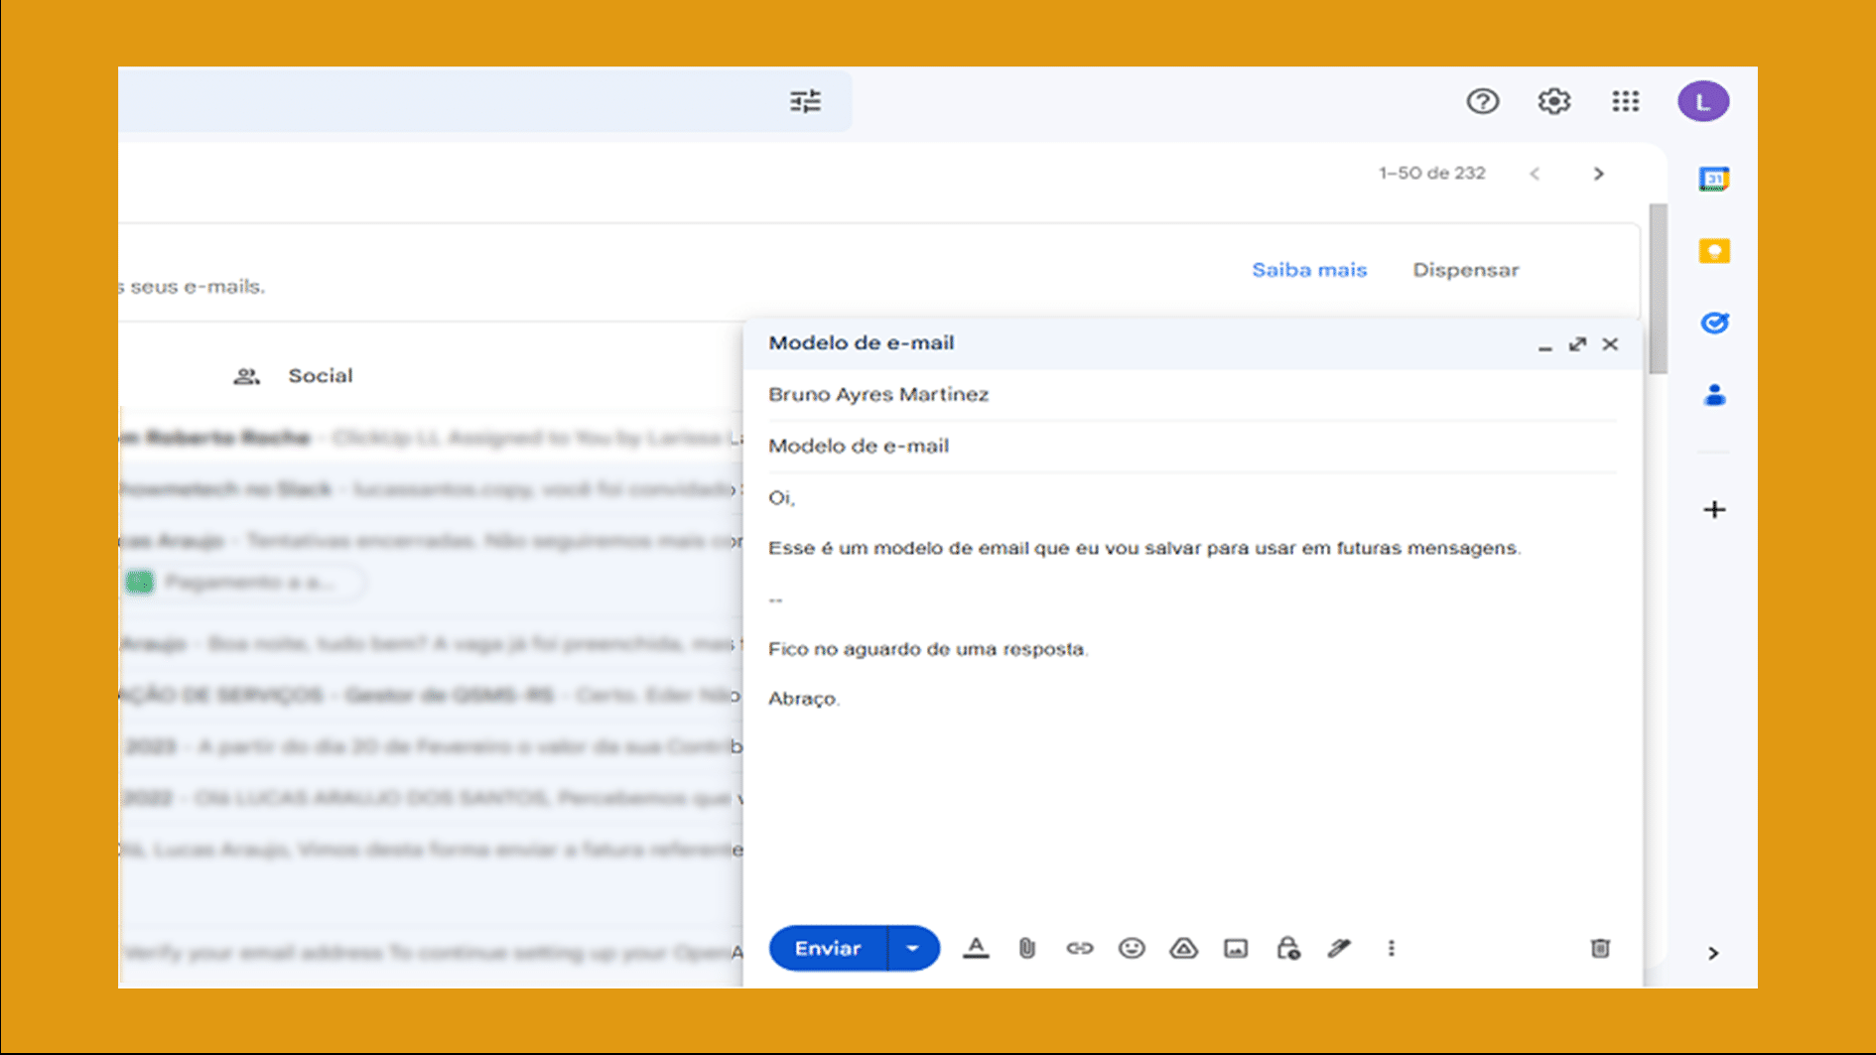Open Google Keep in the side panel
Image resolution: width=1876 pixels, height=1055 pixels.
pos(1713,250)
